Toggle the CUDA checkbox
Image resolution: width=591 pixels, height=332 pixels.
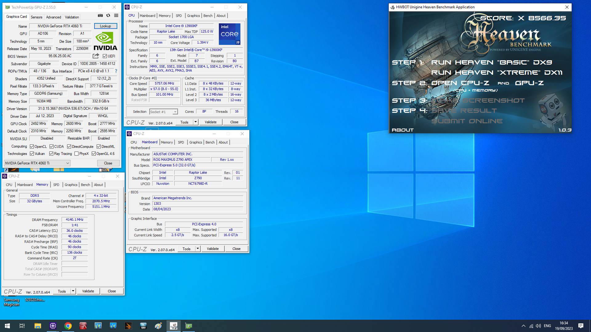51,147
